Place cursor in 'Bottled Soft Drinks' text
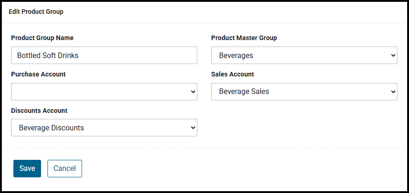The width and height of the screenshot is (409, 193). point(48,55)
